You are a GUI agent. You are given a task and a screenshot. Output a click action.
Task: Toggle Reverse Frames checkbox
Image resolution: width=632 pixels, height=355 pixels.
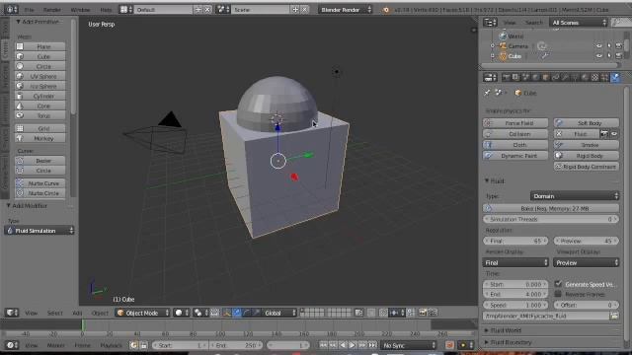(558, 294)
